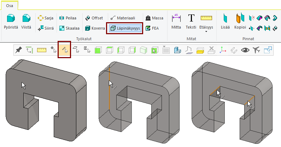Viewport: 281px width, 147px height.
Task: Select the Viistä (chamfer) tool
Action: pos(26,22)
